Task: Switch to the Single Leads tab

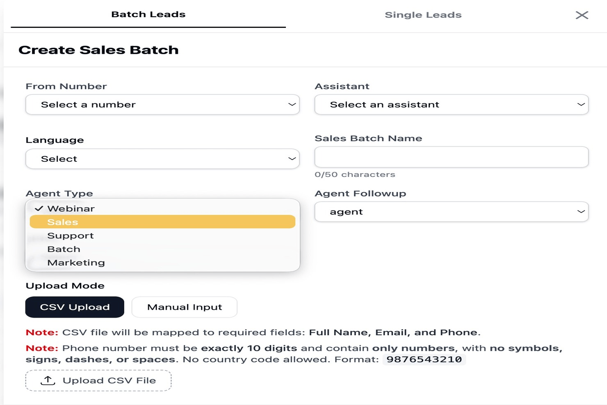Action: (x=423, y=15)
